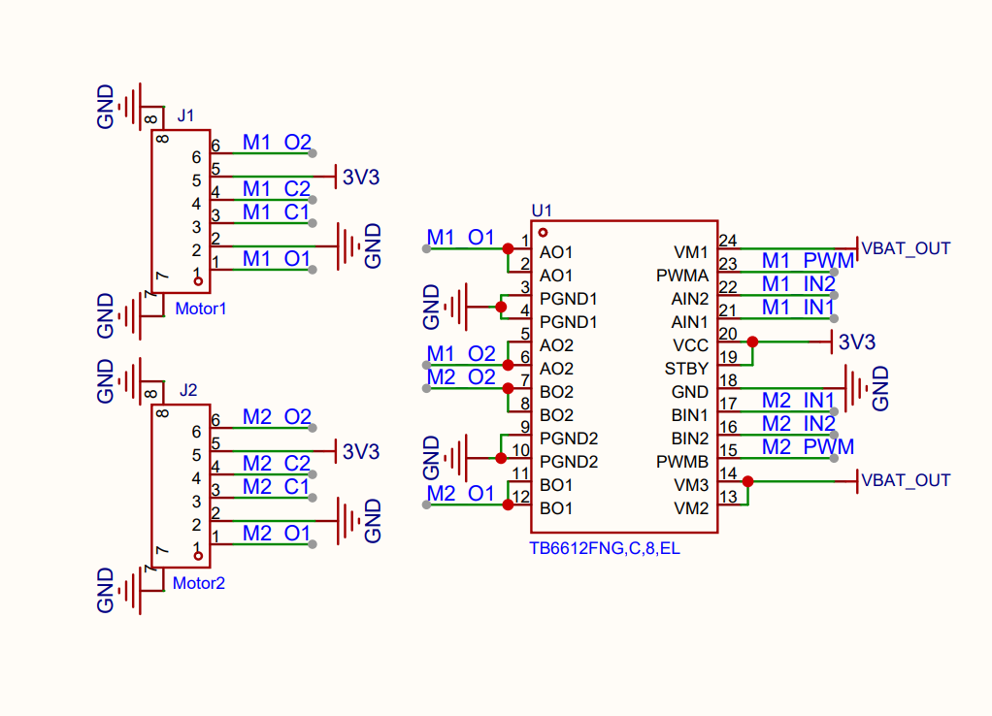Click the M2_C2 net label on J2
The height and width of the screenshot is (716, 992).
[277, 464]
